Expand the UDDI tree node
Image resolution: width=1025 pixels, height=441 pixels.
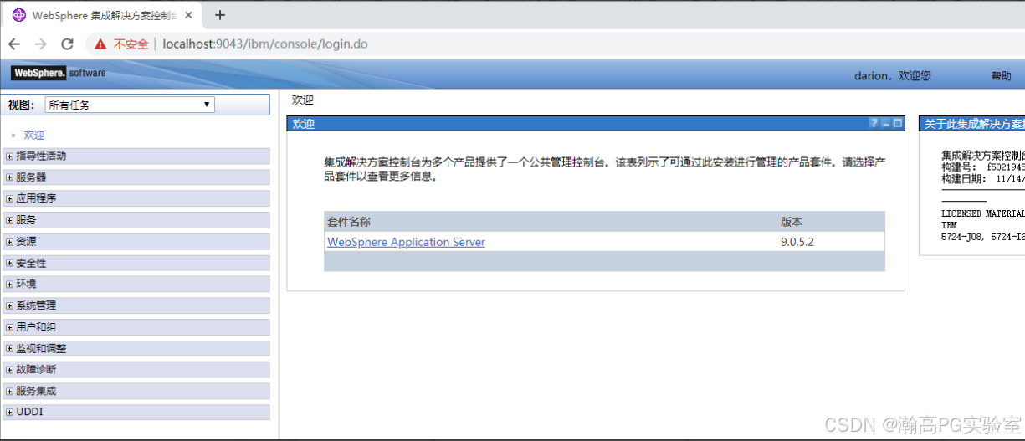[9, 413]
